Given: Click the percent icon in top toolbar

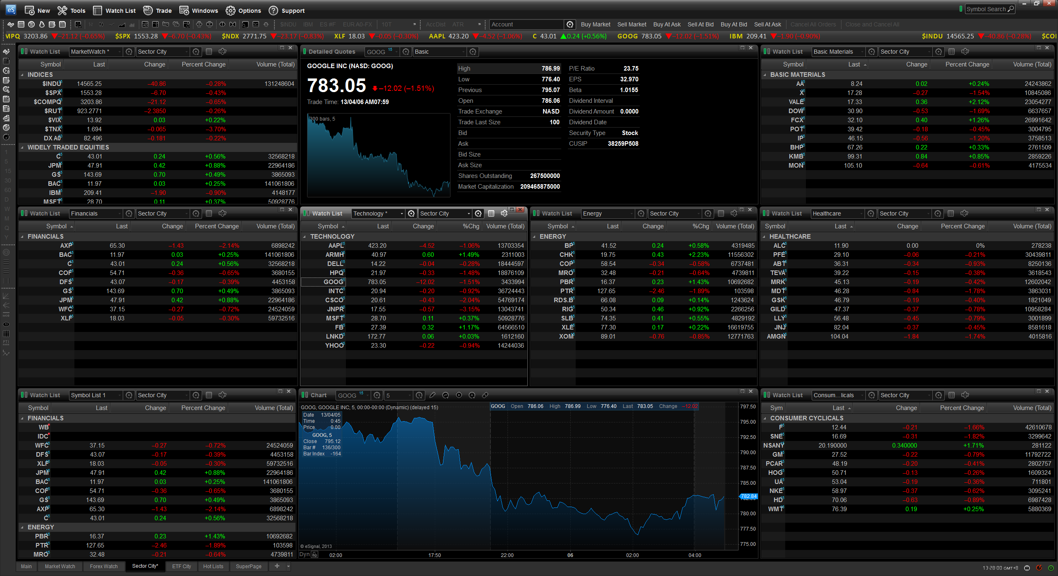Looking at the screenshot, I should (x=176, y=24).
